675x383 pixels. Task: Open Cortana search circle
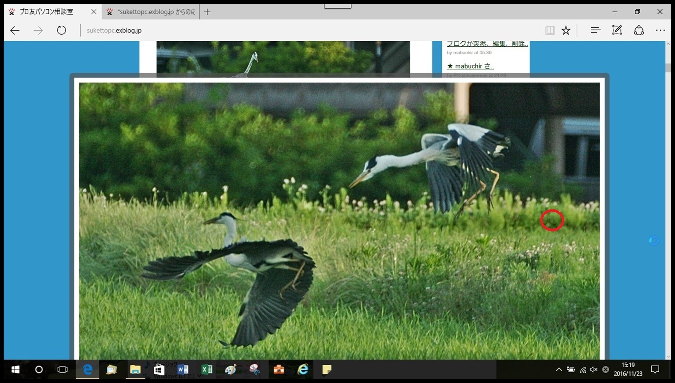[x=39, y=370]
